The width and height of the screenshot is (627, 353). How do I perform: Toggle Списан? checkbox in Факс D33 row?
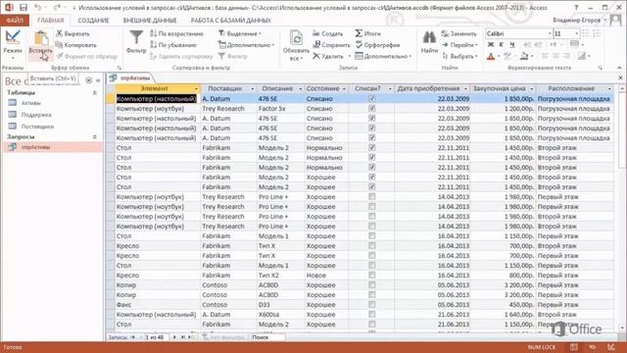pyautogui.click(x=372, y=305)
